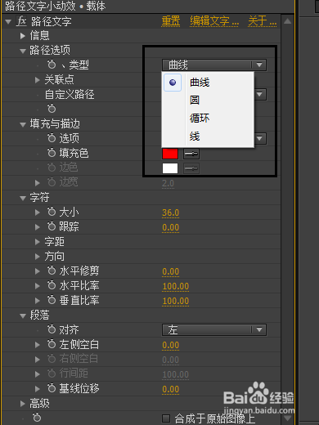Click the 水平修剪 value 0.00
Image resolution: width=319 pixels, height=425 pixels.
pos(171,271)
